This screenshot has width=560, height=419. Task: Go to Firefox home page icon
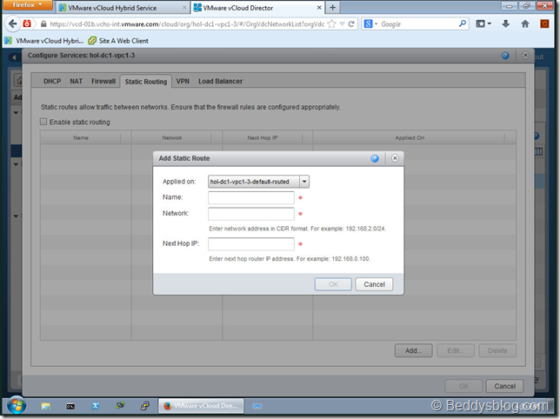[524, 24]
